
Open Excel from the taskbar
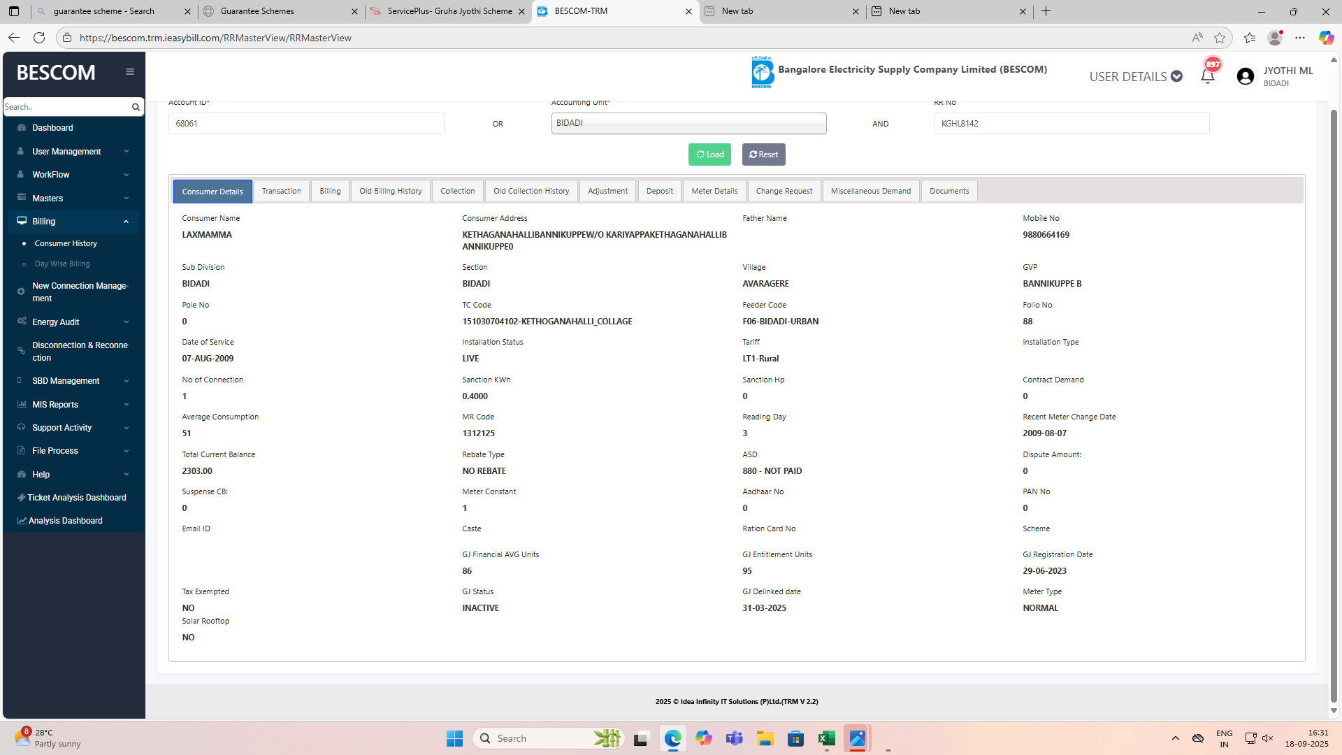[x=826, y=738]
